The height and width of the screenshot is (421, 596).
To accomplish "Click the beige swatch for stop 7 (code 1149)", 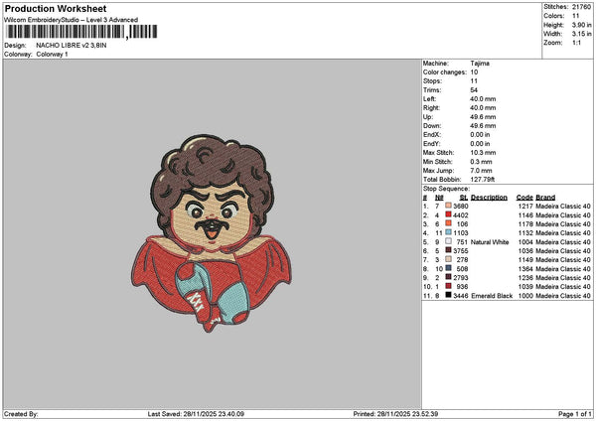I will (449, 259).
